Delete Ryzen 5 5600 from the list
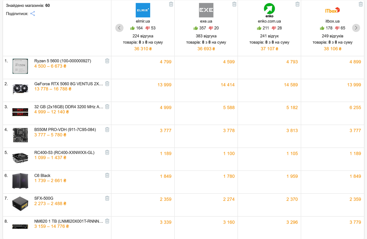This screenshot has width=367, height=239. point(107,61)
